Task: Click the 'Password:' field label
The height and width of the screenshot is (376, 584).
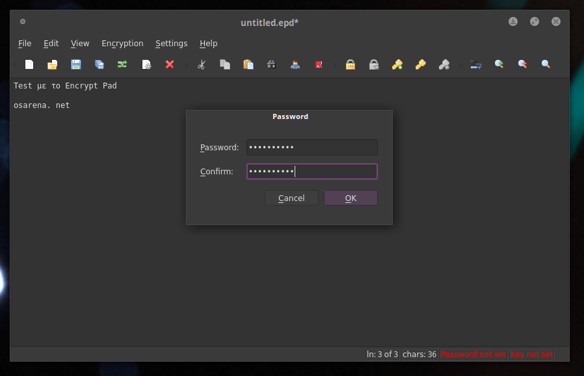Action: coord(219,148)
